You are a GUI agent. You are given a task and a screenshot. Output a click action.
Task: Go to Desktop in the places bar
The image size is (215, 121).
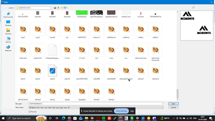click(8, 23)
